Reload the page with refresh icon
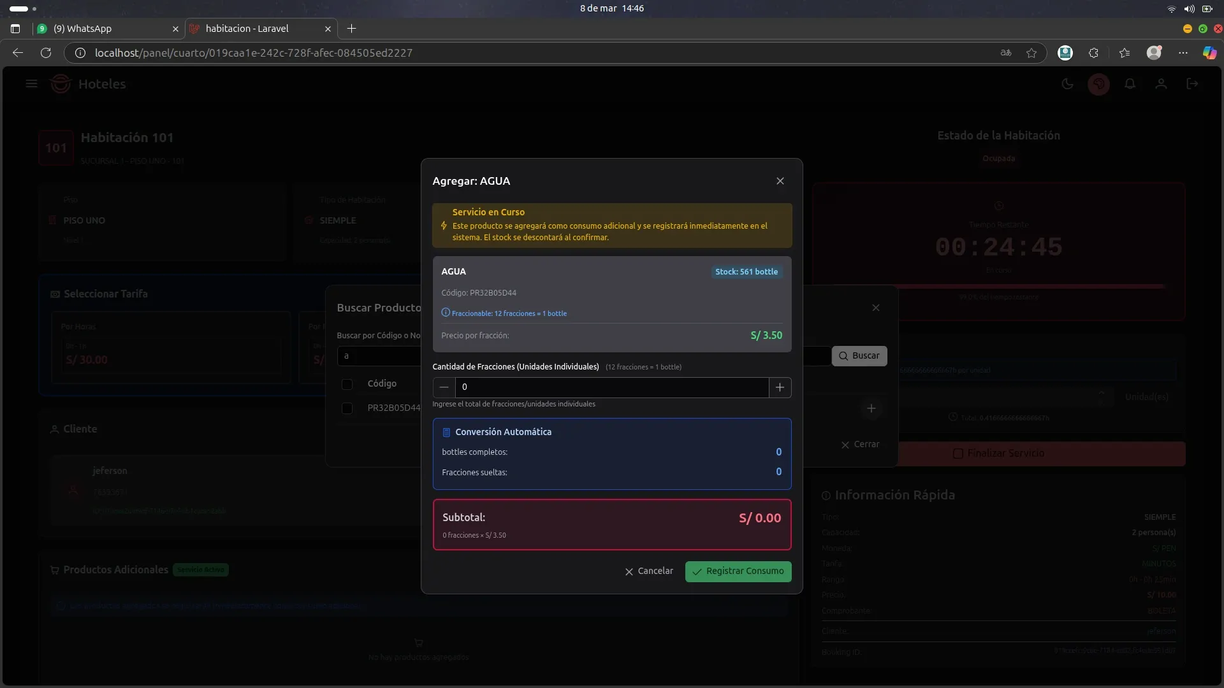Viewport: 1224px width, 688px height. click(x=46, y=53)
